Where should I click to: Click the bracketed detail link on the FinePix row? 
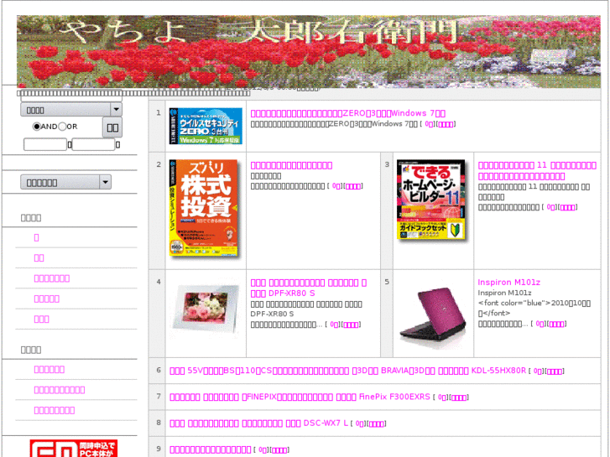[459, 397]
